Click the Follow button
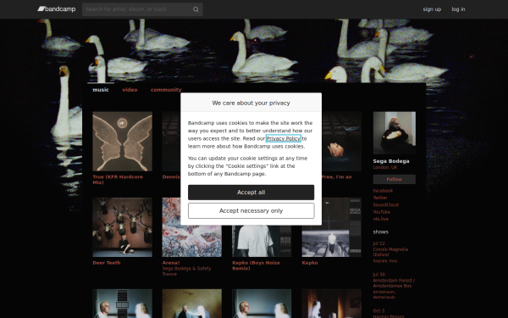The width and height of the screenshot is (508, 318). click(395, 179)
